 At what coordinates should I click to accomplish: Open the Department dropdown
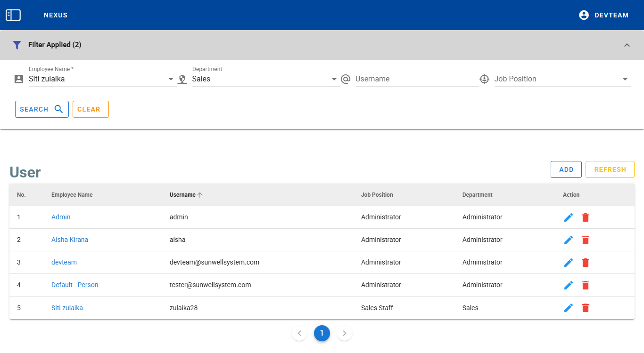click(x=334, y=79)
